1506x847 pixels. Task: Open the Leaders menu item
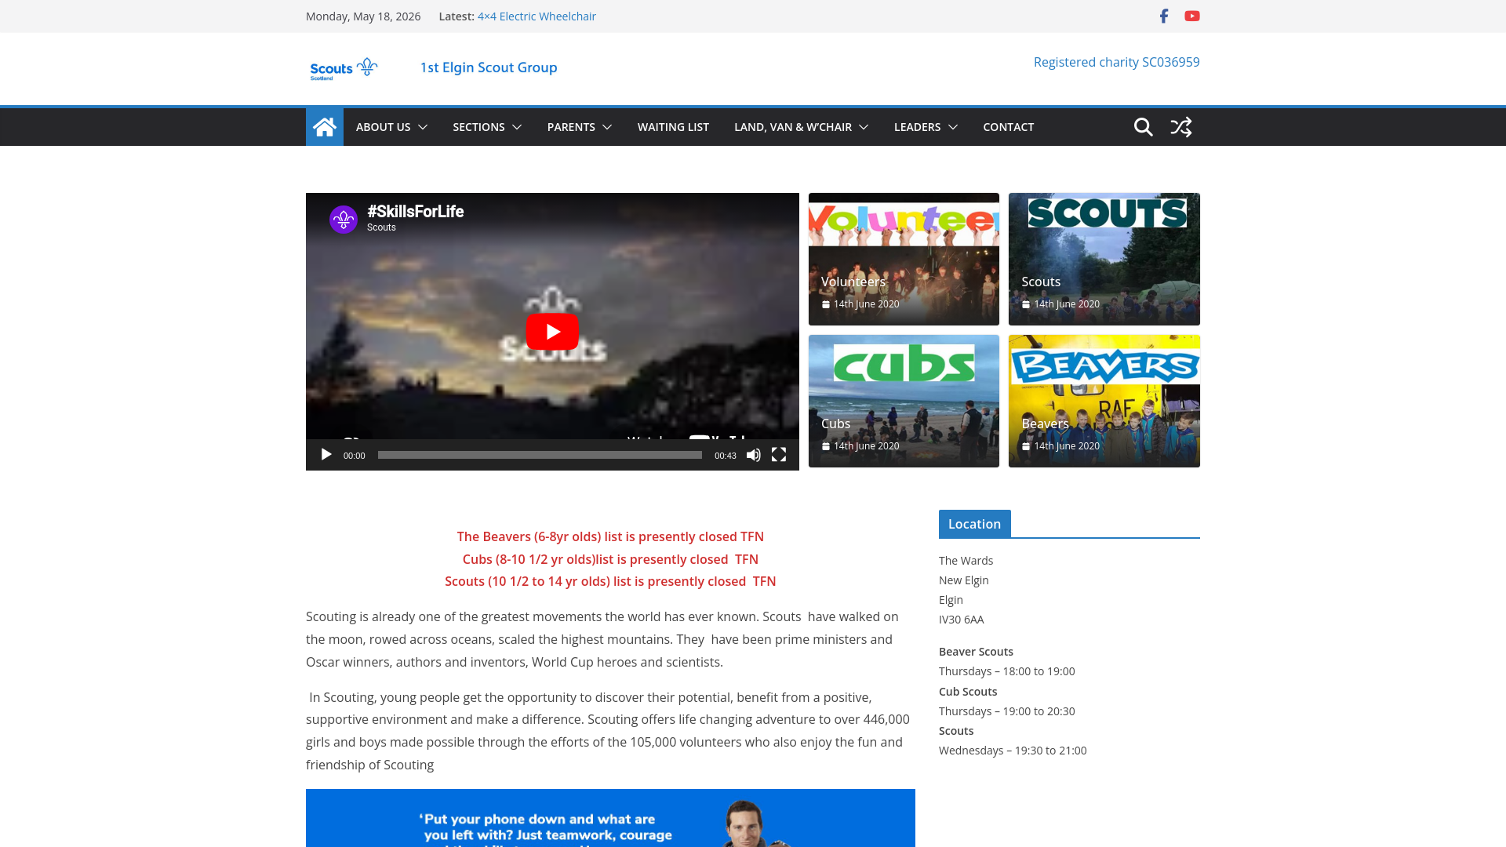(x=917, y=127)
